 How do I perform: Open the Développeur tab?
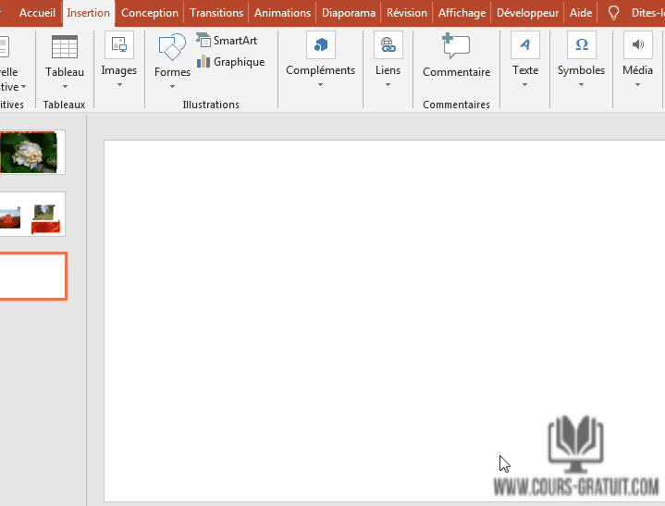pos(527,13)
